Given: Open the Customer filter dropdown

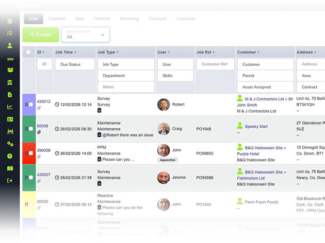Looking at the screenshot, I should pos(266,64).
